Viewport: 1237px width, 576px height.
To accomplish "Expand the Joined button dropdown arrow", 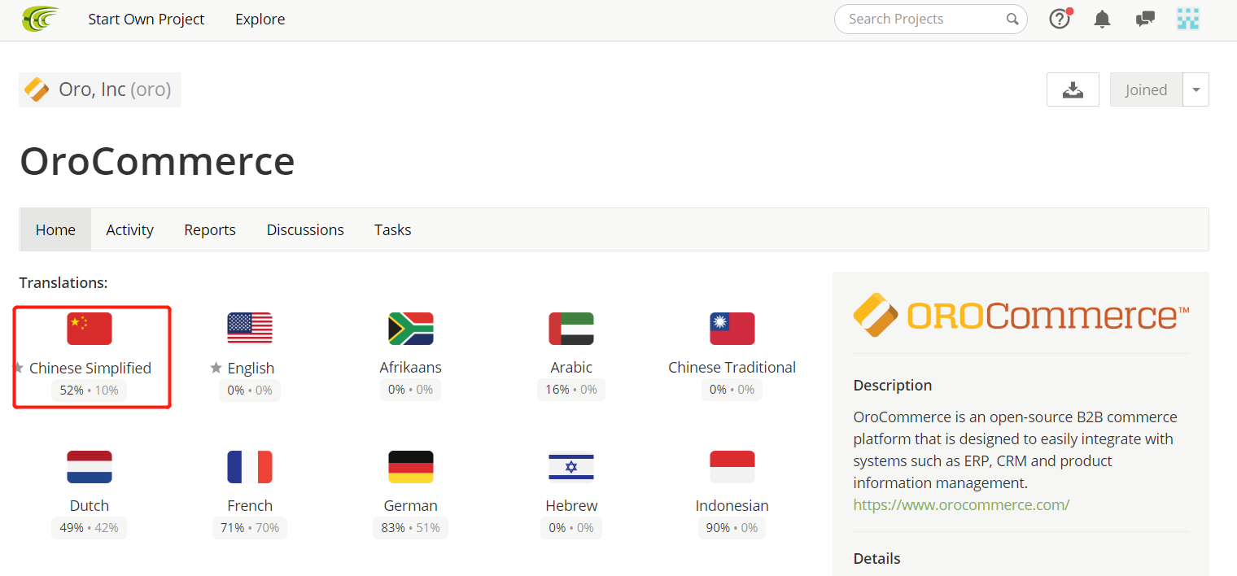I will (1196, 89).
